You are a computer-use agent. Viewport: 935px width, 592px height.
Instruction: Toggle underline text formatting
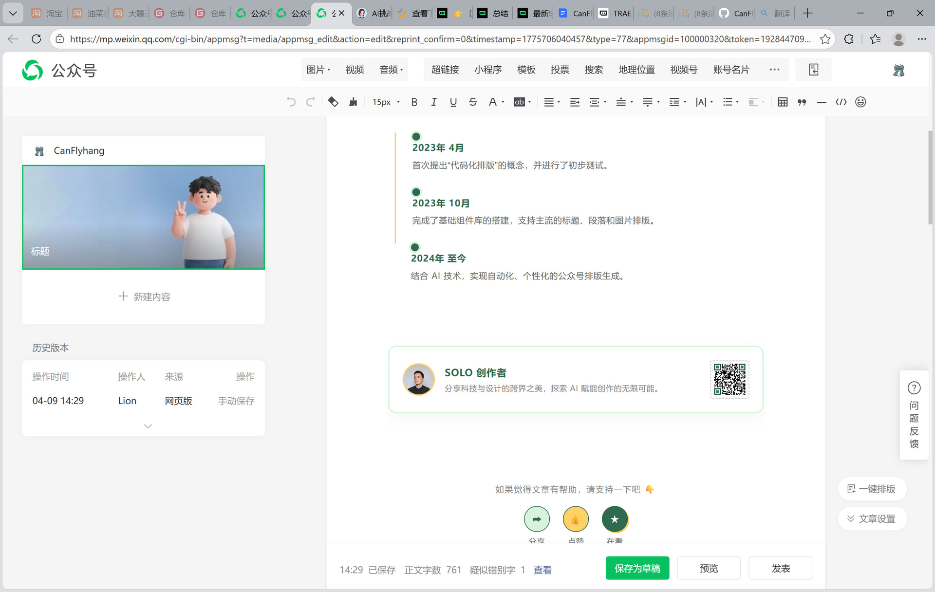point(453,102)
